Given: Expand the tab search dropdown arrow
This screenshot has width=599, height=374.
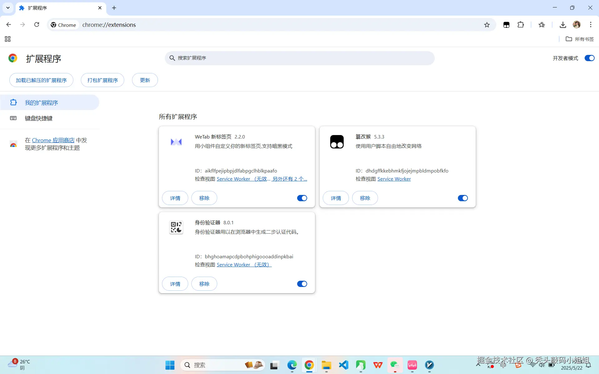Looking at the screenshot, I should tap(8, 8).
